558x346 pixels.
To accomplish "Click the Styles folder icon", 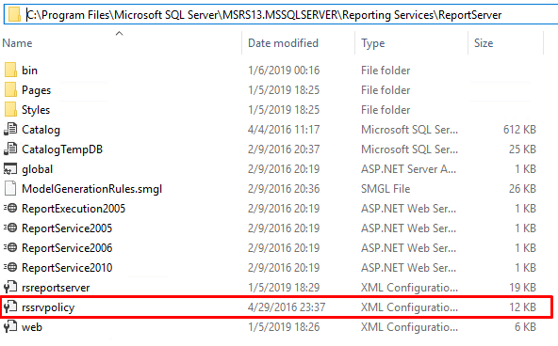I will [10, 110].
